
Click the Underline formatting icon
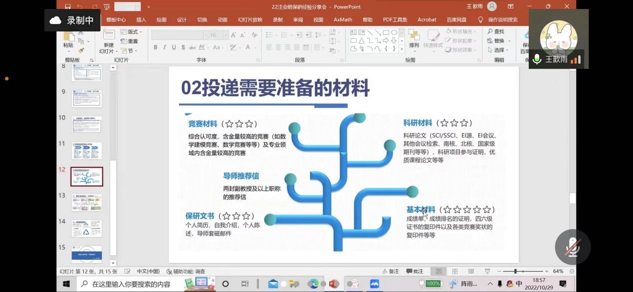pyautogui.click(x=174, y=47)
